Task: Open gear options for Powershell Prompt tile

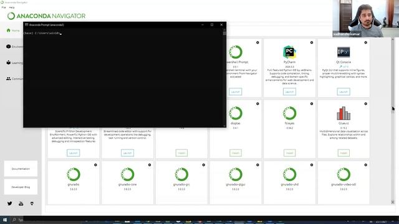Action: (257, 42)
